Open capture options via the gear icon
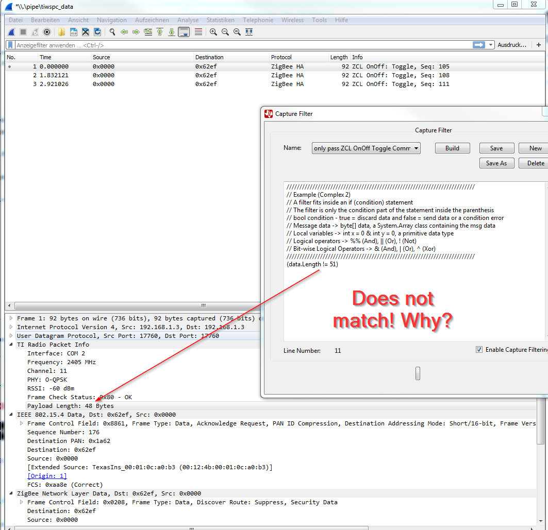 pos(47,31)
